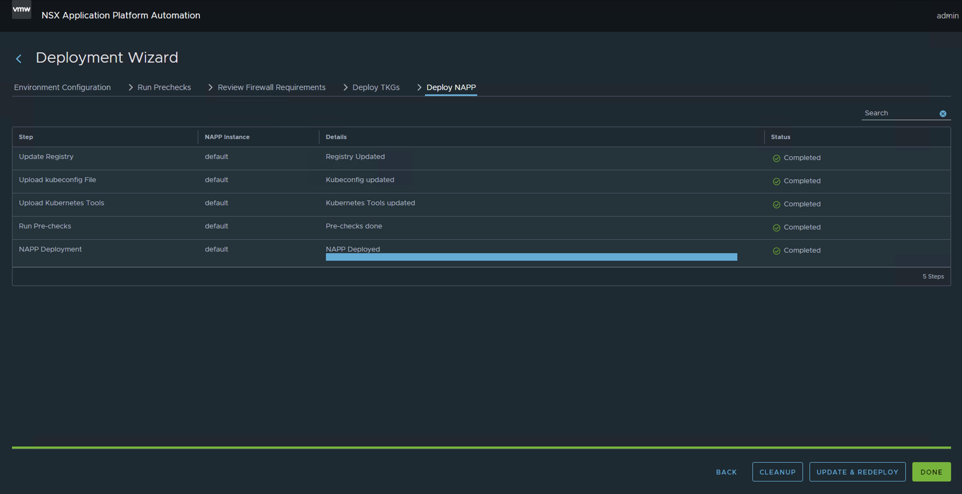This screenshot has width=962, height=494.
Task: Sort by the NAPP Instance column header
Action: pos(227,137)
